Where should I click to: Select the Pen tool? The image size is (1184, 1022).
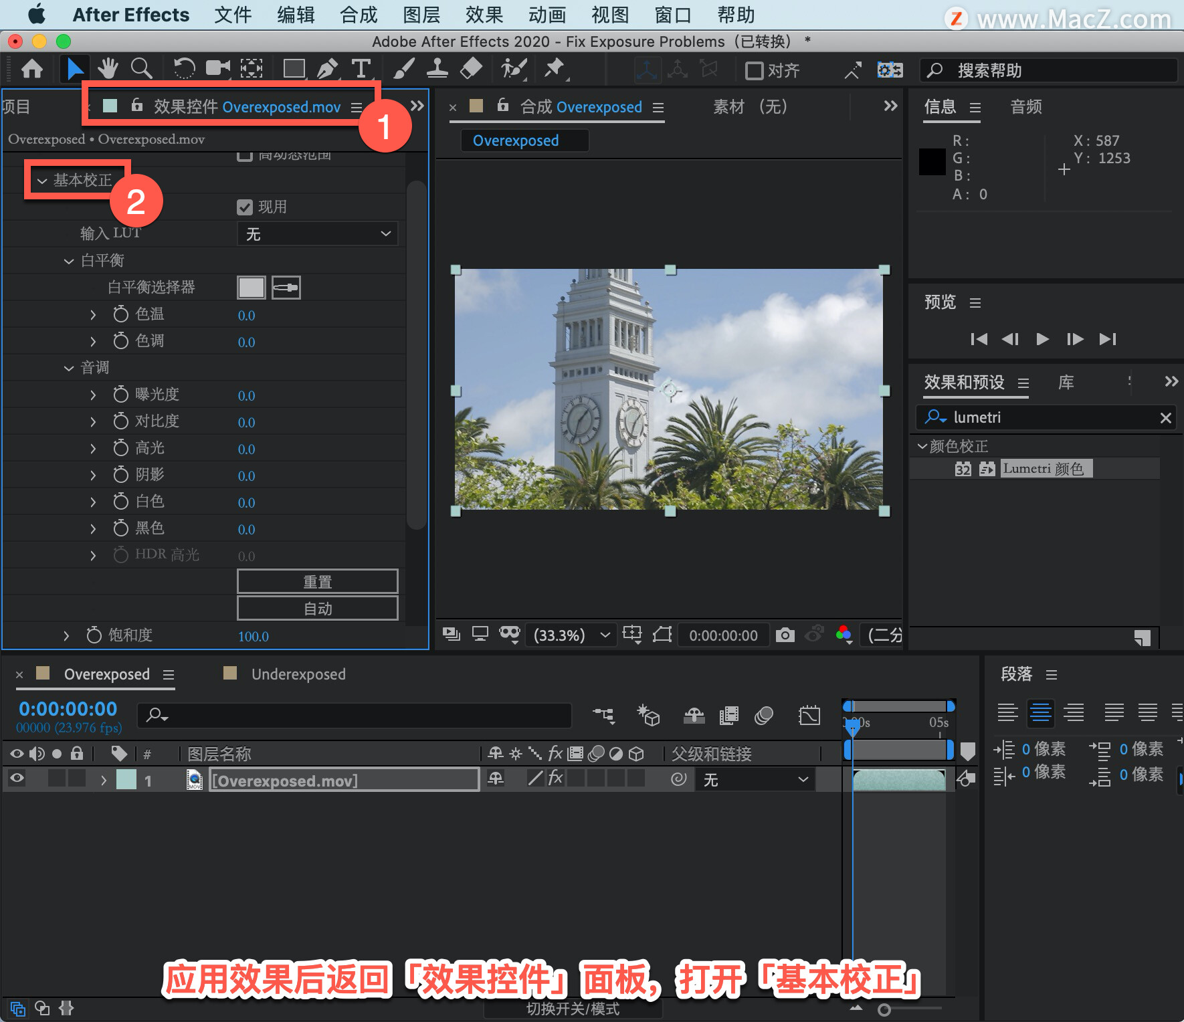tap(327, 69)
